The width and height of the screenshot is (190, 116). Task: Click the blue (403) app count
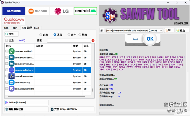click(22, 40)
